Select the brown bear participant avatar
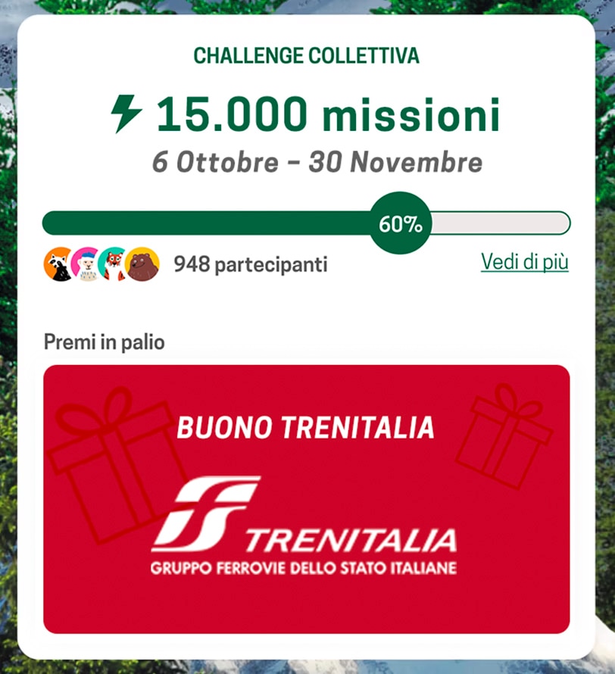 142,264
